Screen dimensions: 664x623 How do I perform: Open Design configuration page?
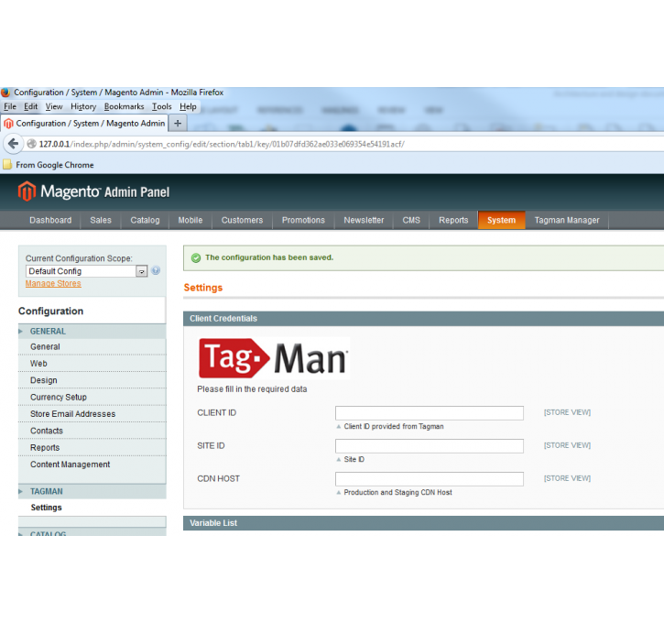(92, 380)
